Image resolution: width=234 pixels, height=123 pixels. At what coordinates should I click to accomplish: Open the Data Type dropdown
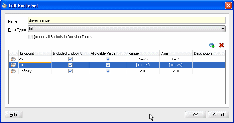point(127,29)
